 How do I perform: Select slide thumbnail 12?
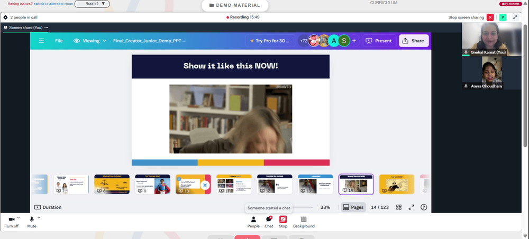275,185
